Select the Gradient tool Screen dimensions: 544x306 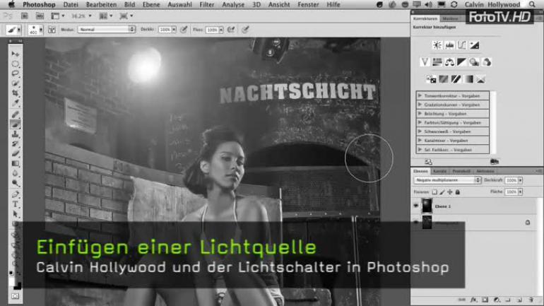coord(16,163)
